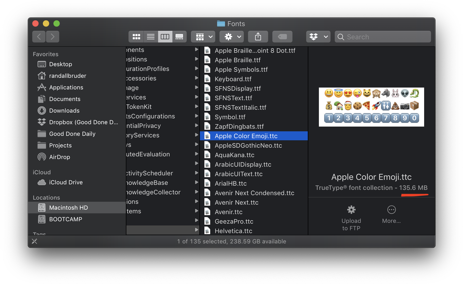Select gallery view mode

coord(180,37)
